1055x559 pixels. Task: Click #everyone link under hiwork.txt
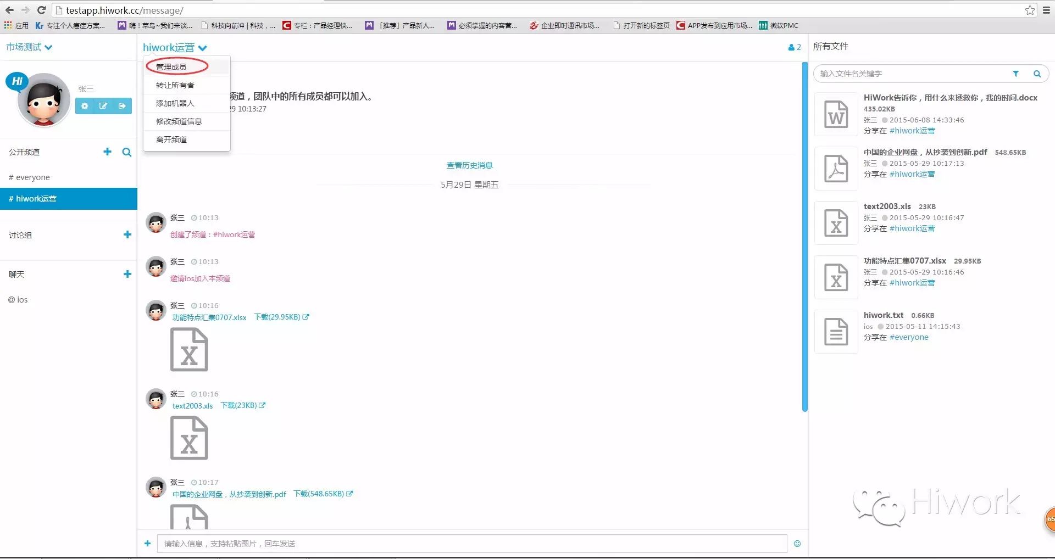(909, 337)
